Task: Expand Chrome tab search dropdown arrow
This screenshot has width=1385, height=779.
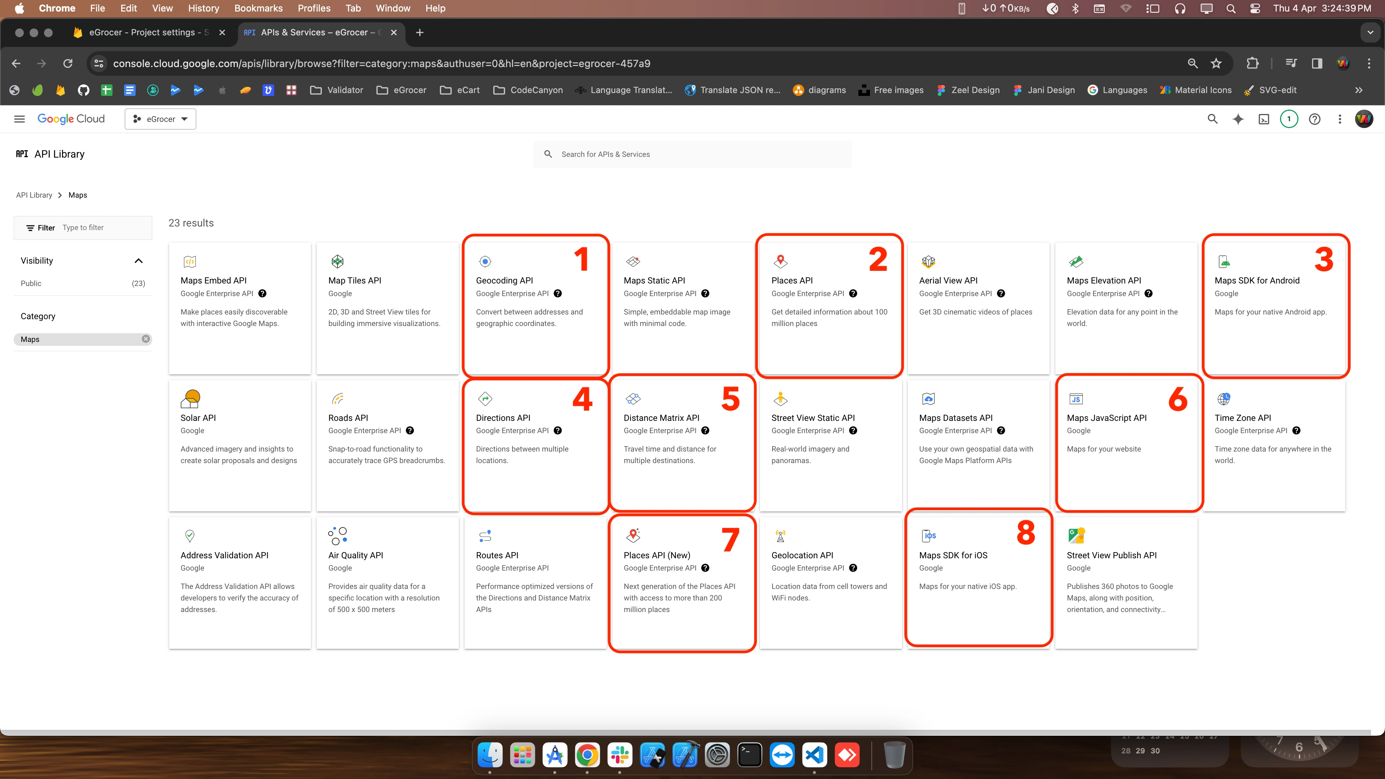Action: (x=1371, y=32)
